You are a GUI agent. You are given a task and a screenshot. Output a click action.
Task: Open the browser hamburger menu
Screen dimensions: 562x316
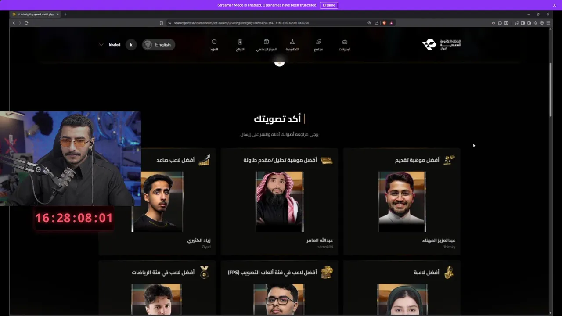click(548, 23)
